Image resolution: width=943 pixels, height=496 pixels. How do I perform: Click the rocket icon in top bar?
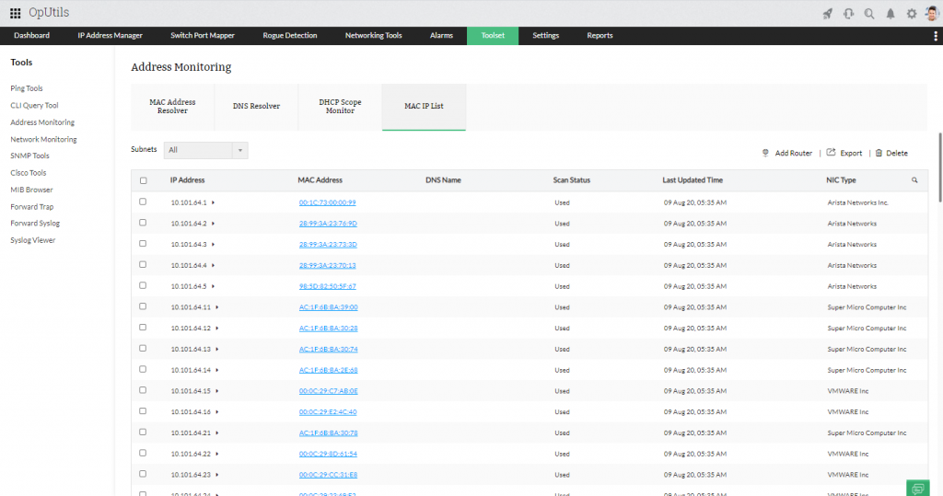coord(827,13)
